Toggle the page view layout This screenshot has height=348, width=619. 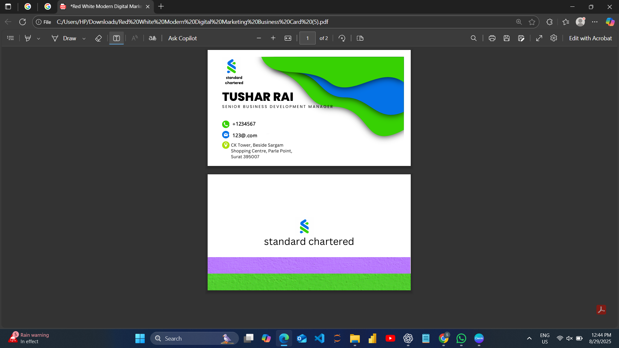coord(360,38)
